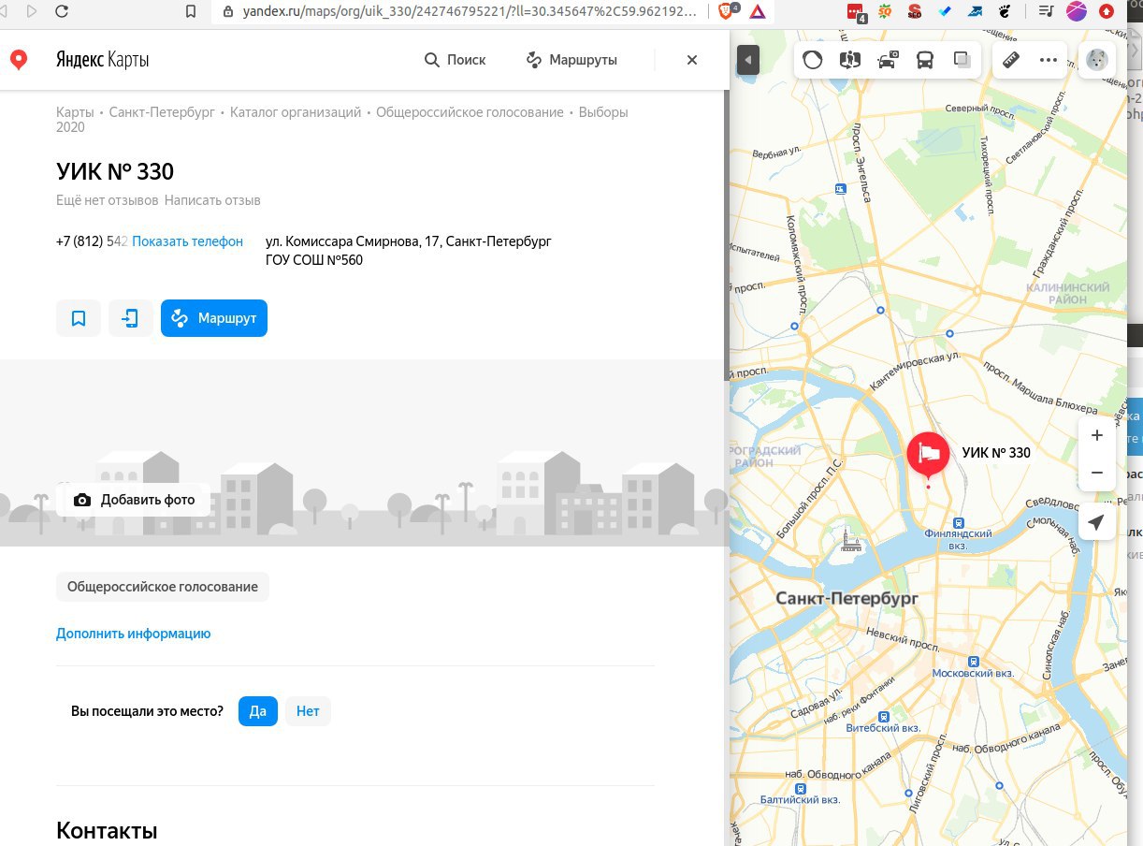
Task: Click Московский вокзал station icon
Action: click(x=973, y=663)
